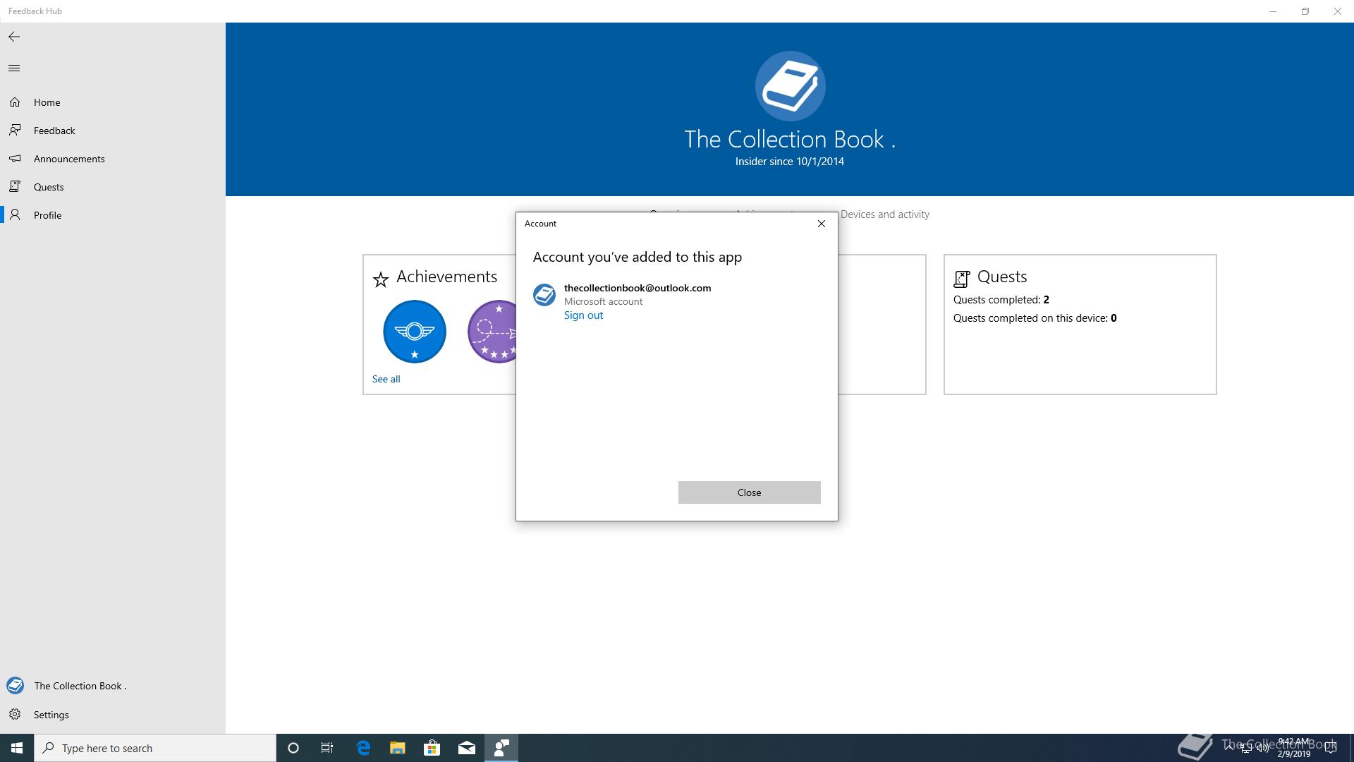Open the Action Center notifications icon
The height and width of the screenshot is (762, 1354).
tap(1331, 748)
